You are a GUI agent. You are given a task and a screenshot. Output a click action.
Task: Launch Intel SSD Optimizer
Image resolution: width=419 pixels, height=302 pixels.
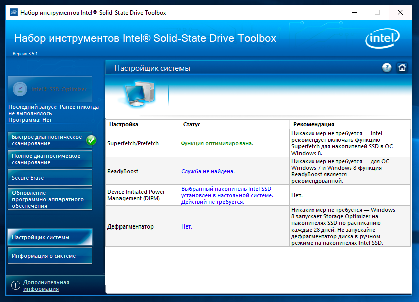(x=50, y=89)
